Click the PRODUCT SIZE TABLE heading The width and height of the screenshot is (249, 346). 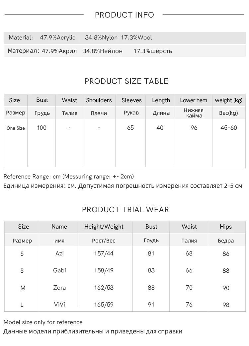126,81
